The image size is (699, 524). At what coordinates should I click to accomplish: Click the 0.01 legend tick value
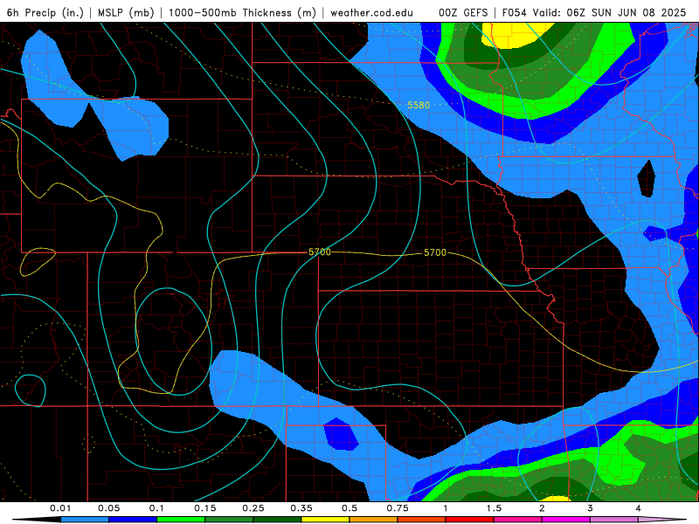60,508
